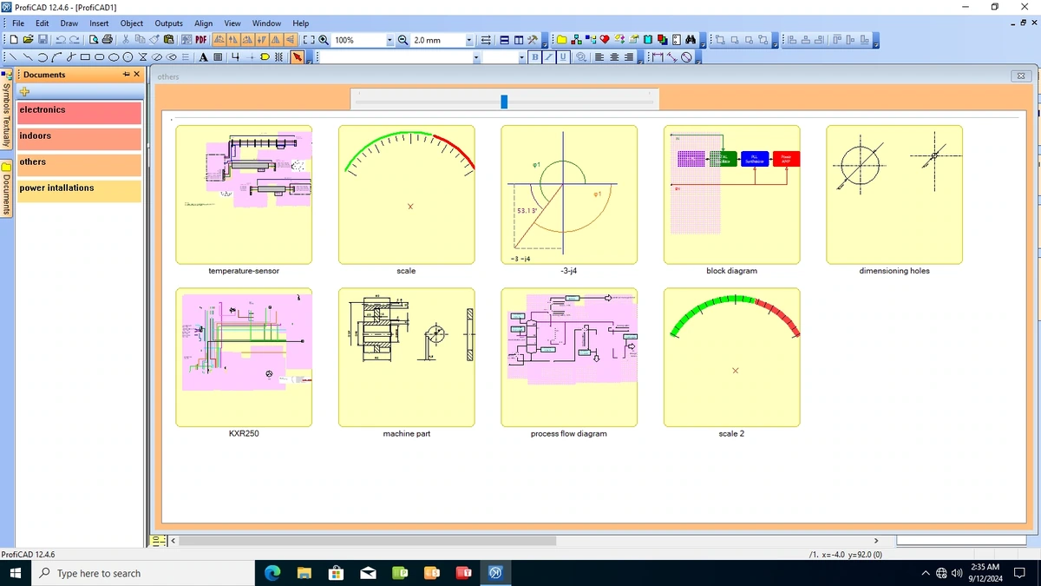Click the PDF export icon
The width and height of the screenshot is (1041, 586).
(200, 40)
